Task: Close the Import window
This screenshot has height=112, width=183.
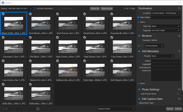Action: point(180,3)
